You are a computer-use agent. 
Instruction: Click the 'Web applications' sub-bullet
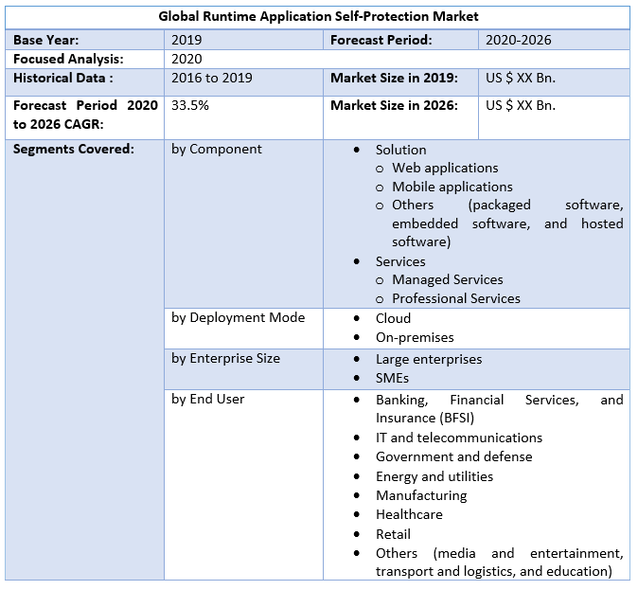445,168
